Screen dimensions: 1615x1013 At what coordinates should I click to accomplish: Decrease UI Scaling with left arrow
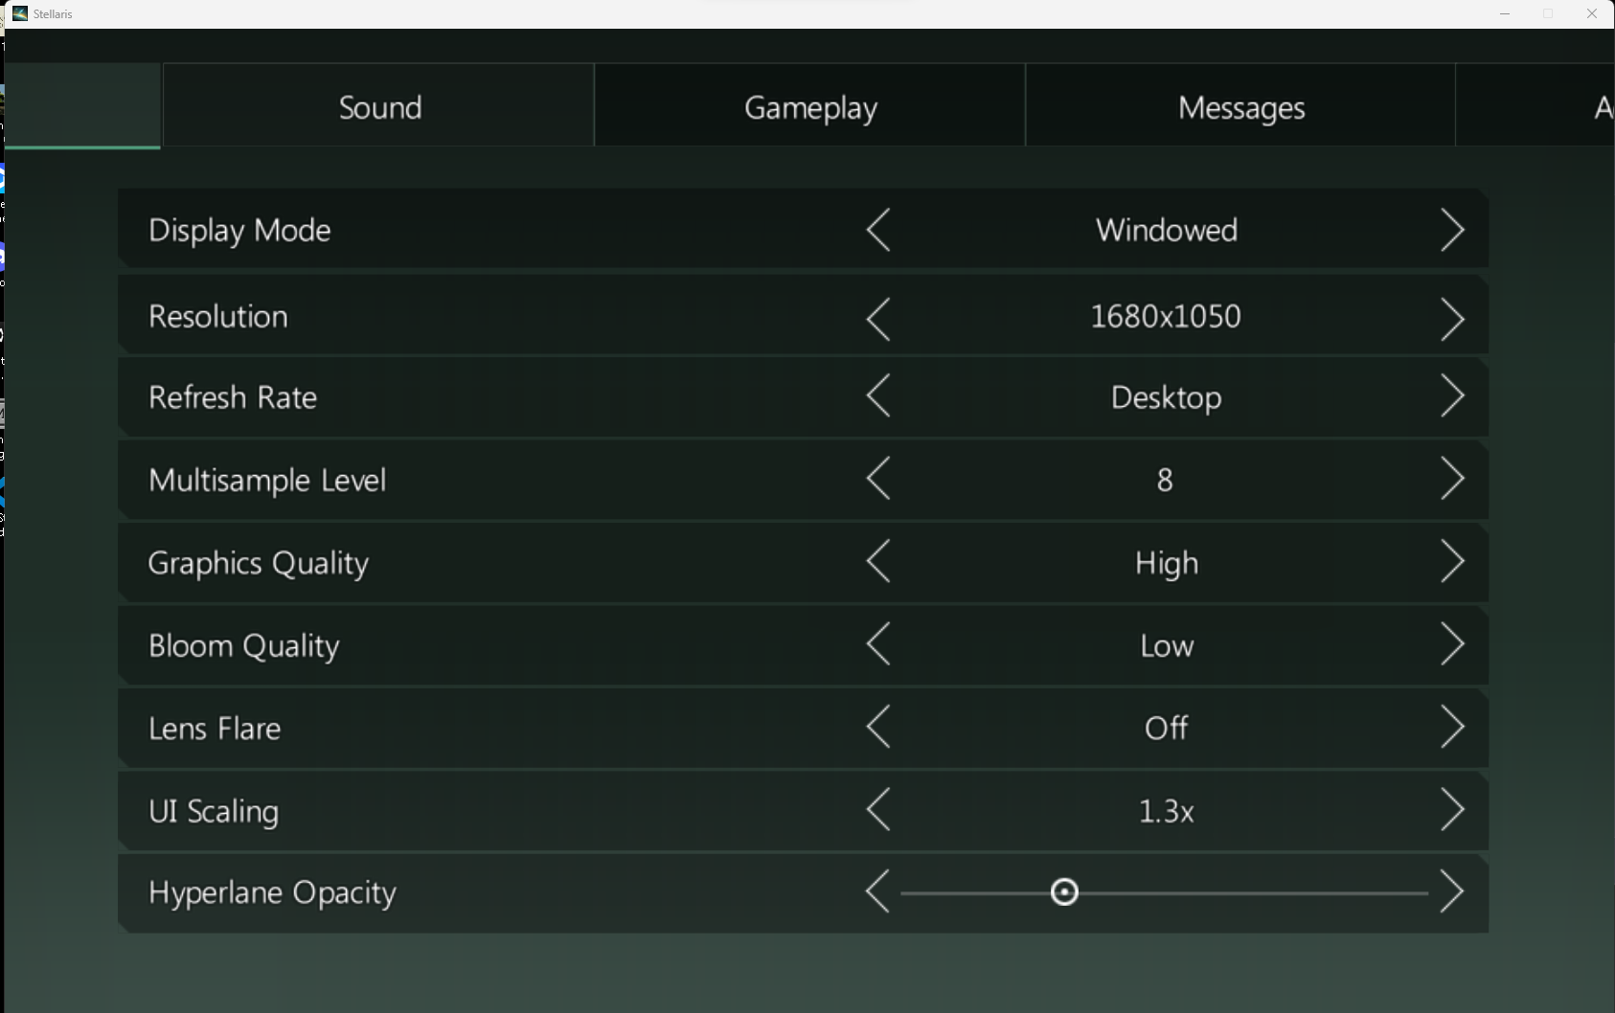pos(878,811)
